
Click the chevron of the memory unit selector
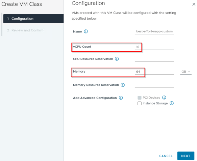(x=189, y=72)
